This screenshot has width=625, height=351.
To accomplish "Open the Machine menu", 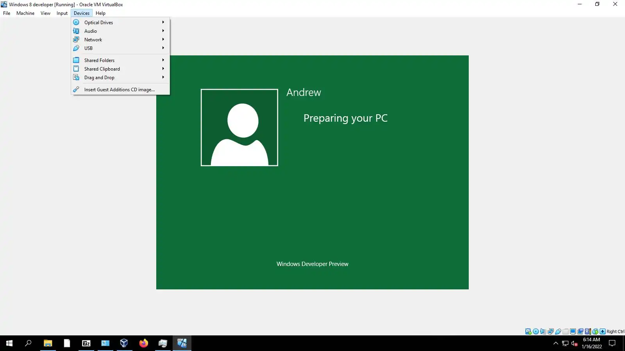I will 25,13.
